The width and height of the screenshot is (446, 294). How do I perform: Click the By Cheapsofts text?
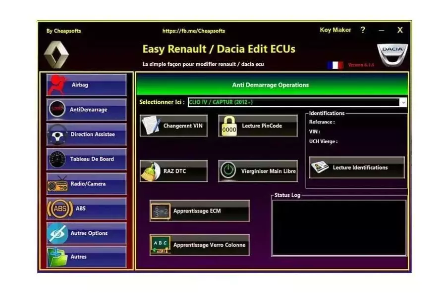[x=64, y=31]
